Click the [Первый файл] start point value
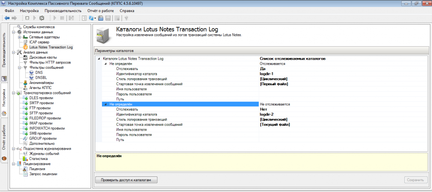Viewport: 432px width, 192px height. 274,84
